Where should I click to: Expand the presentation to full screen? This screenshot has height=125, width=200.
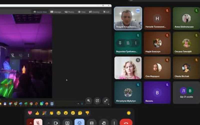point(106,101)
